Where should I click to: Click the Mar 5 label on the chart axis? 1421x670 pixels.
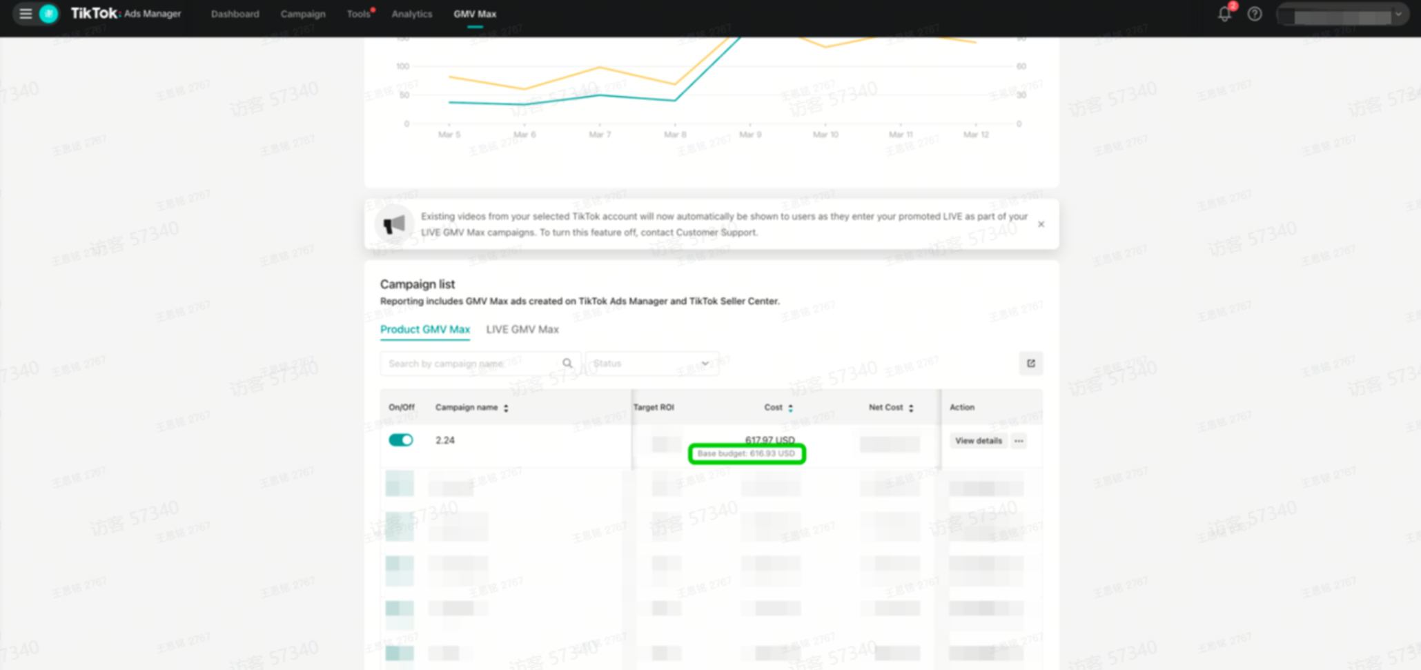coord(449,135)
